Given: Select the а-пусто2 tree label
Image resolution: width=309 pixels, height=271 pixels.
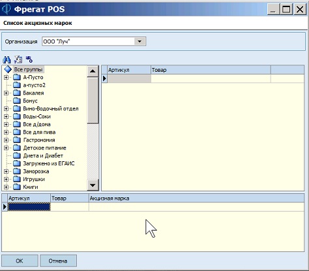Looking at the screenshot, I should click(x=34, y=85).
